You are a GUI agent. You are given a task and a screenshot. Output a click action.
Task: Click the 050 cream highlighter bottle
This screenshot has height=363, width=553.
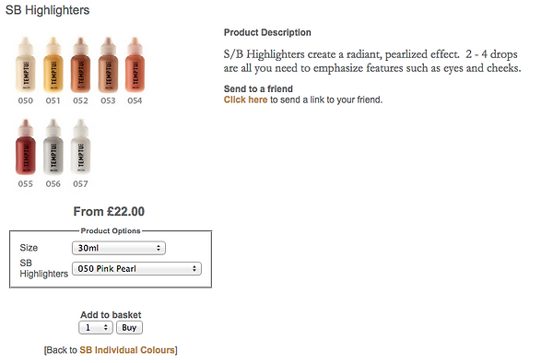[26, 65]
